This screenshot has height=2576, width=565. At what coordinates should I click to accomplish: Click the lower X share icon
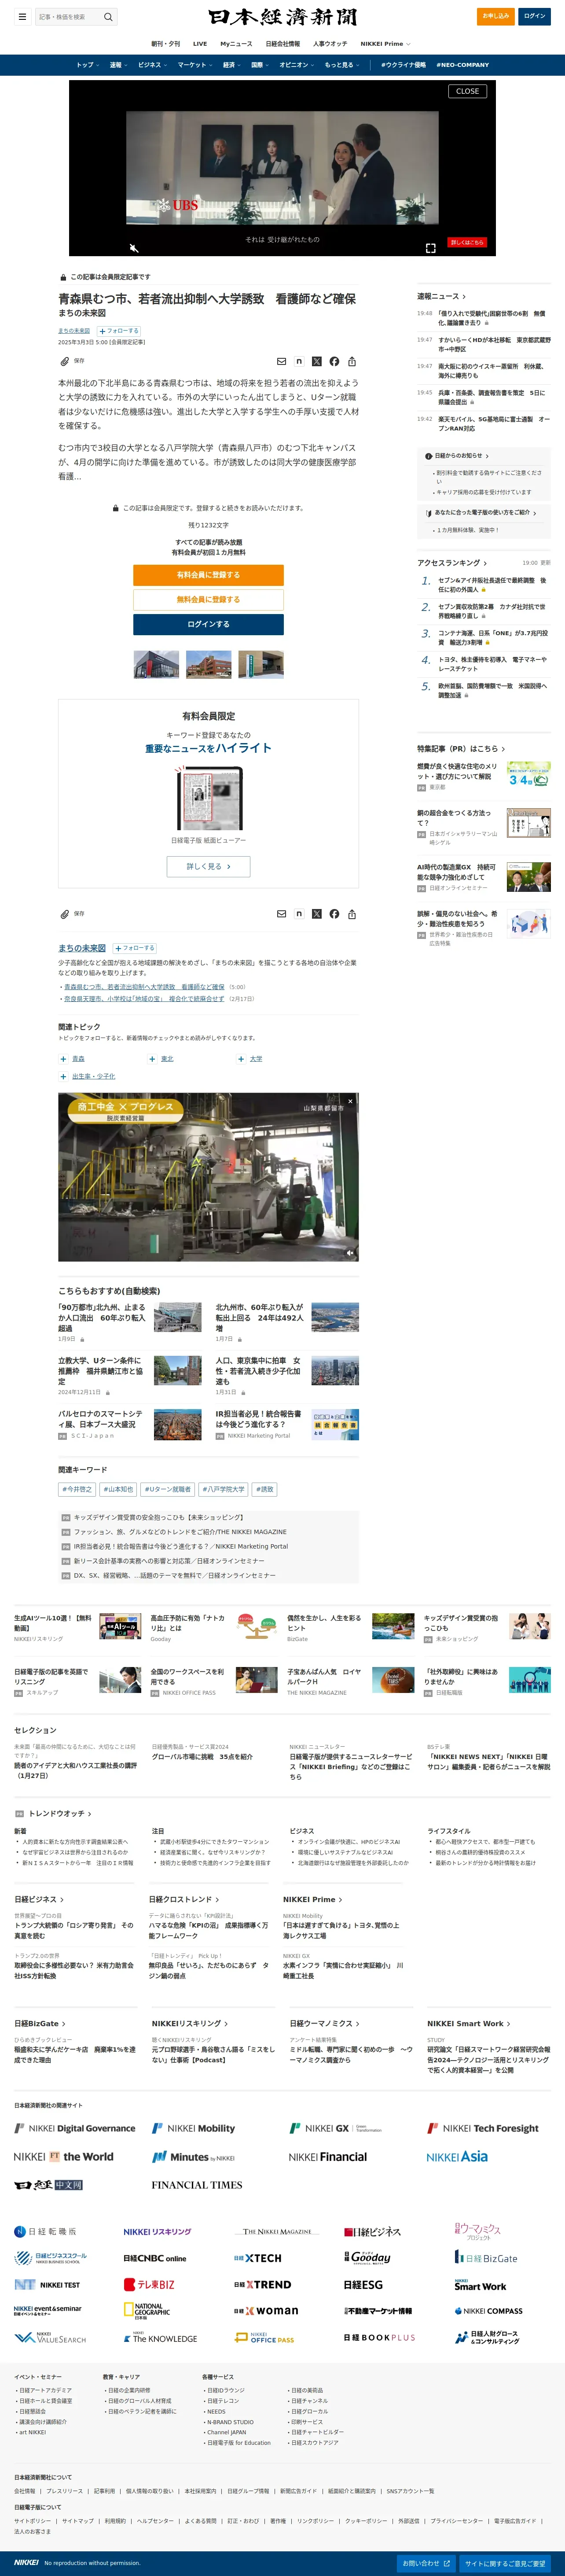point(316,914)
